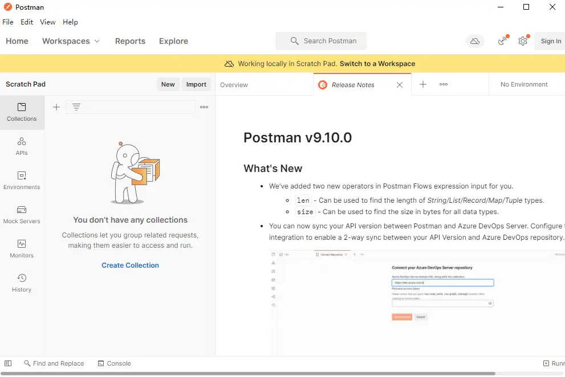Open a new tab with the plus icon

[423, 84]
